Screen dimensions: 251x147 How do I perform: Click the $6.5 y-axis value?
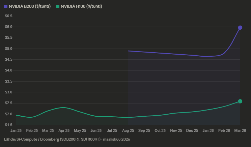(9, 16)
